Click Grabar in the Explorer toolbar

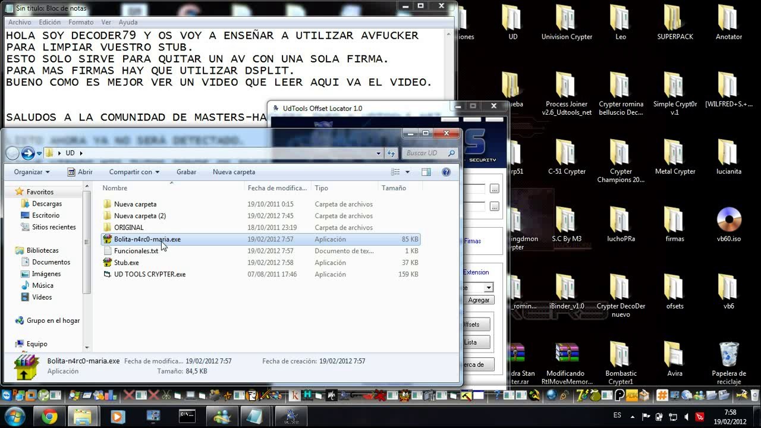tap(187, 172)
